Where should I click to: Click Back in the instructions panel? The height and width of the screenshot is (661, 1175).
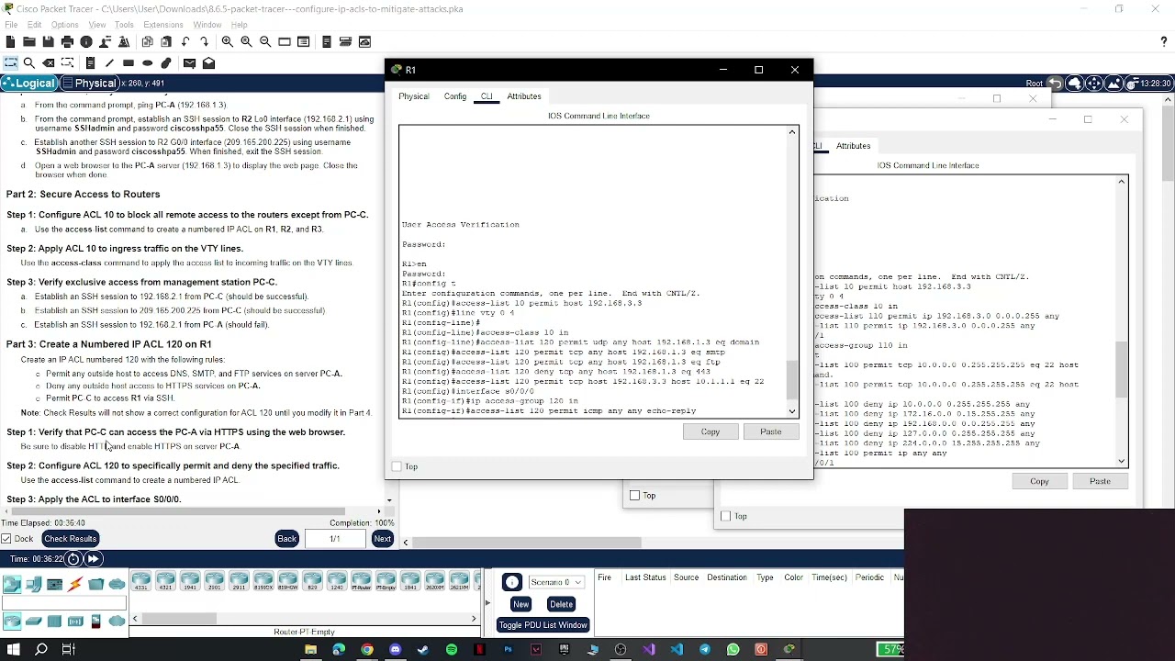286,539
